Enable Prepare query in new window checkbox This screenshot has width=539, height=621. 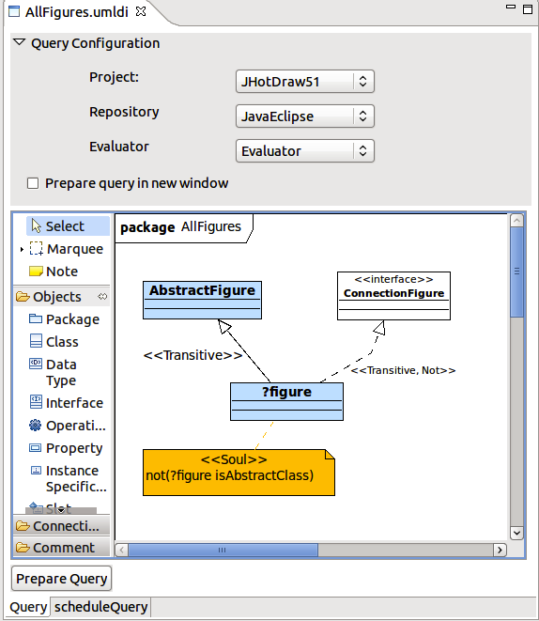click(x=33, y=183)
